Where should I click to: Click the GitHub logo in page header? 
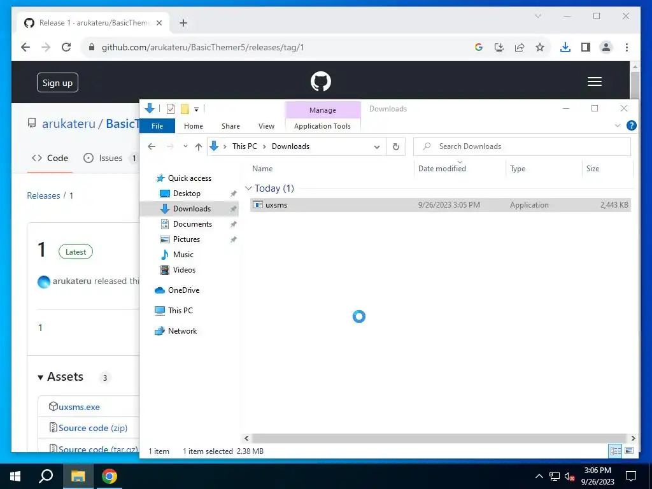321,81
